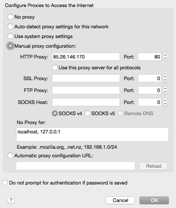This screenshot has width=176, height=208.
Task: Select the No proxy option
Action: coord(11,17)
